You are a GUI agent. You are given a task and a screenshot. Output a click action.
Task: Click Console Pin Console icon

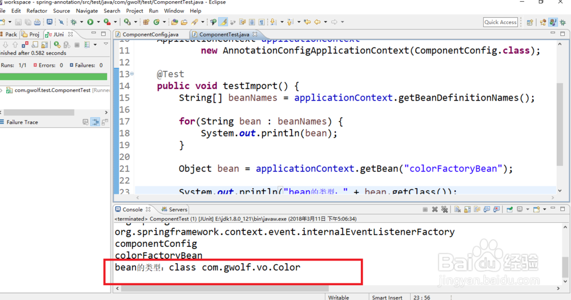point(509,209)
